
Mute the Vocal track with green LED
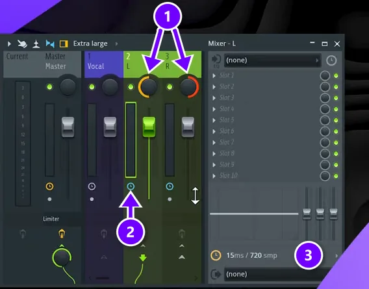click(92, 87)
